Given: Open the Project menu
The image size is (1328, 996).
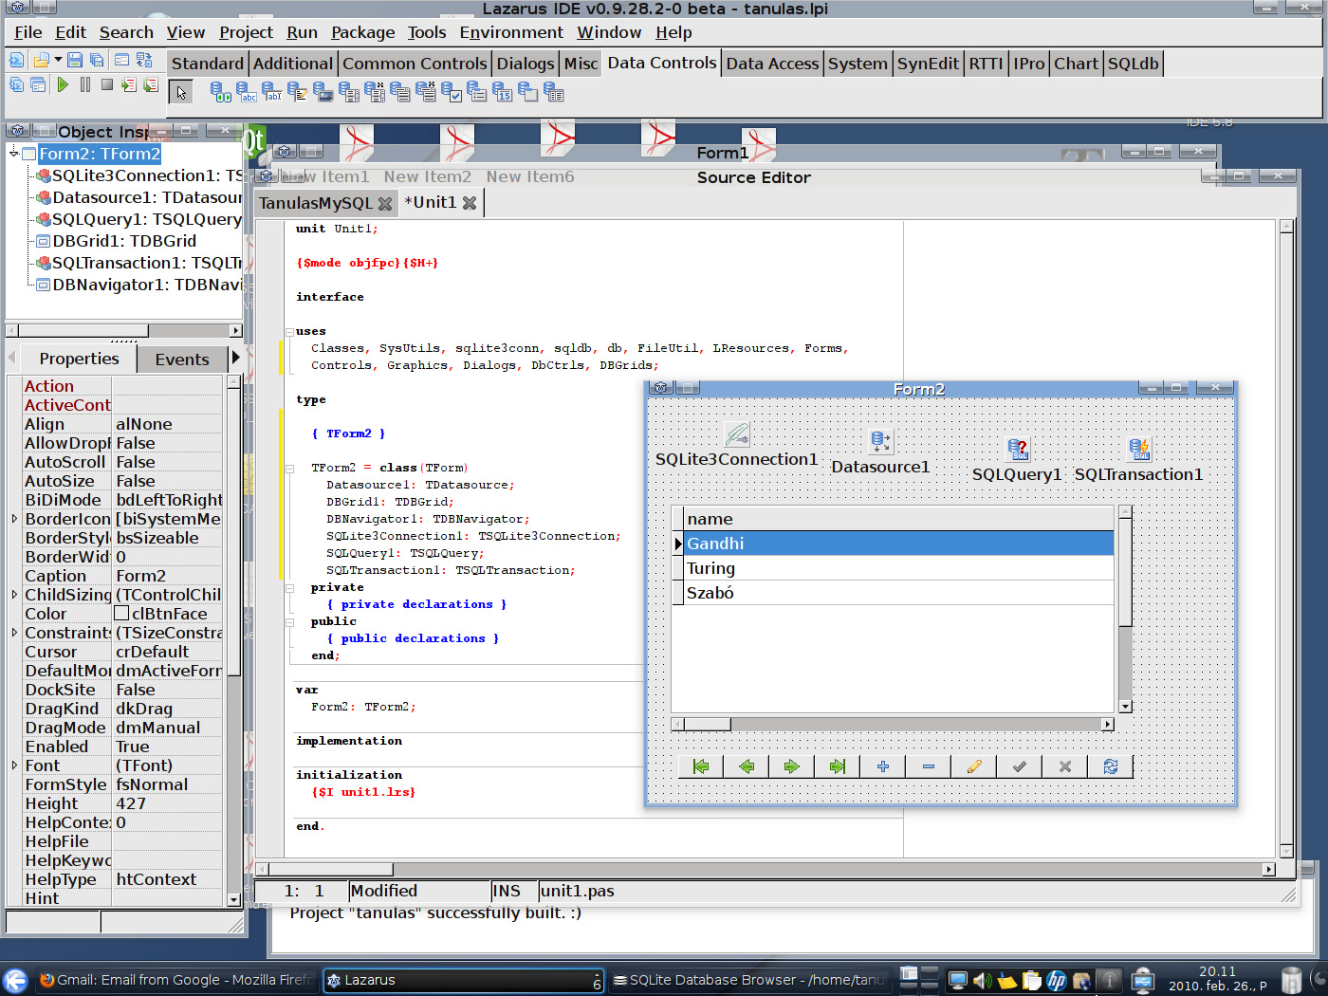Looking at the screenshot, I should (246, 32).
